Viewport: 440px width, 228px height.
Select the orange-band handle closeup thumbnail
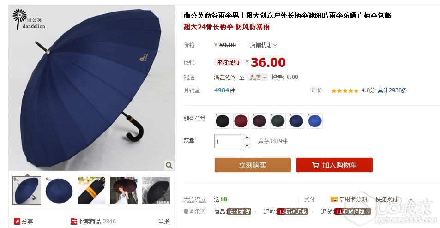[x=91, y=191]
